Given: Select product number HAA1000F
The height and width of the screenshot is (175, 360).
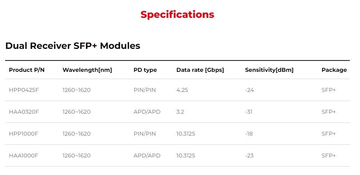Looking at the screenshot, I should 23,156.
